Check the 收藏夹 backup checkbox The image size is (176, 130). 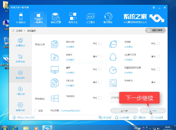(100, 56)
